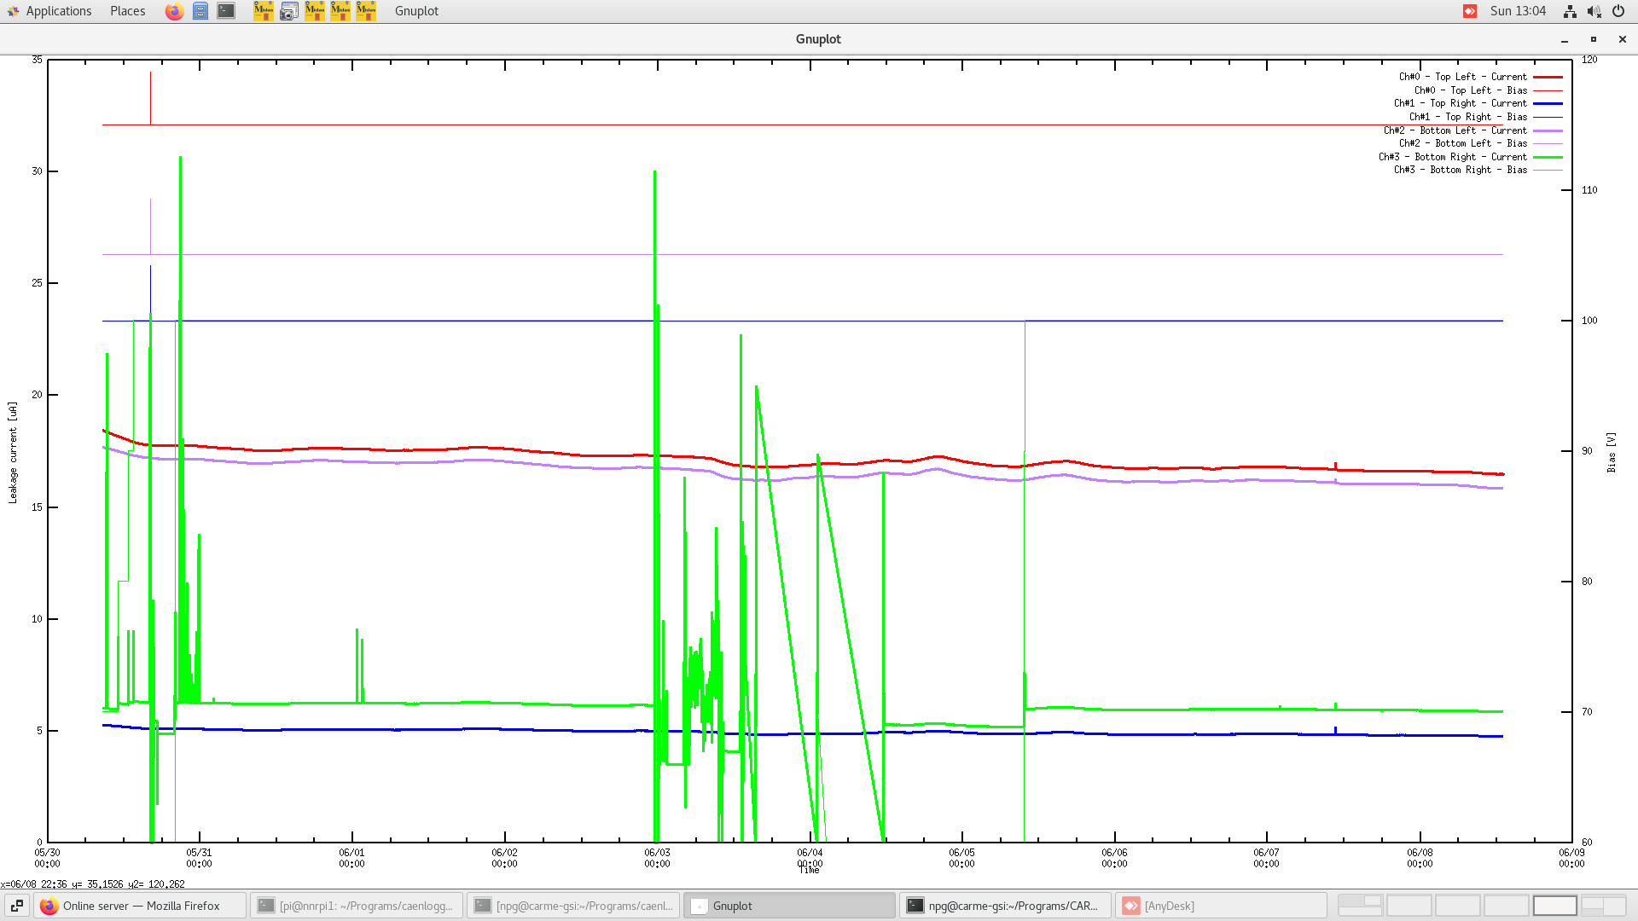Image resolution: width=1638 pixels, height=921 pixels.
Task: Select the highlighted workspace in the workspace switcher
Action: [x=1556, y=906]
